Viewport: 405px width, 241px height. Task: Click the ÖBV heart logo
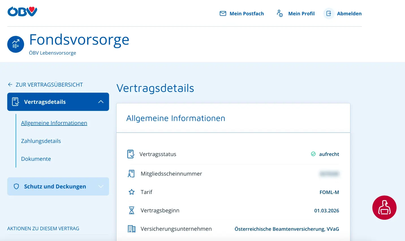(x=22, y=11)
